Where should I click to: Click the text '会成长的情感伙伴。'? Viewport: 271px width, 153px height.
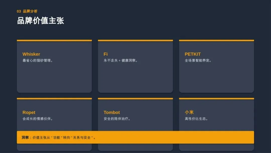(37, 119)
